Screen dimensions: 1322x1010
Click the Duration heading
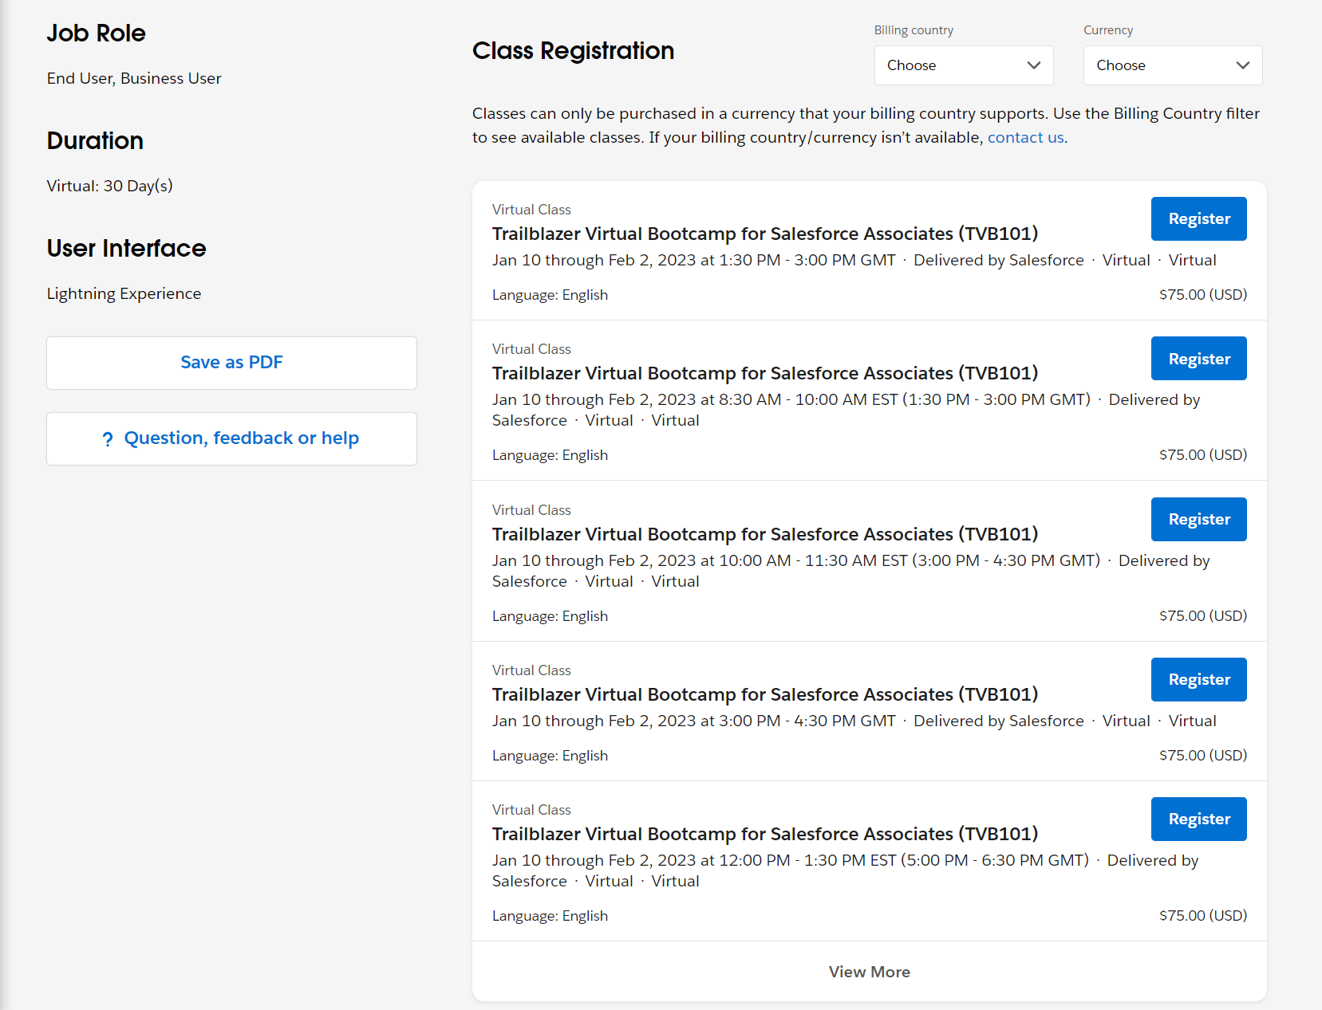(95, 141)
